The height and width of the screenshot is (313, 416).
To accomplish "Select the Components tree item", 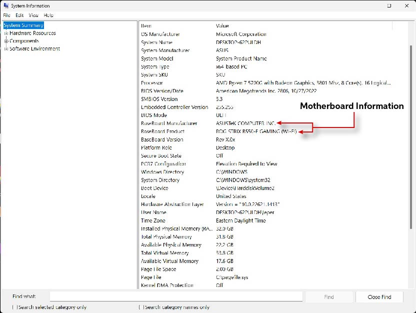I will pyautogui.click(x=24, y=41).
